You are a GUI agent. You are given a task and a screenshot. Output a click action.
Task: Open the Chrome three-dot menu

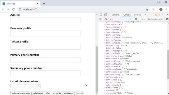(166, 9)
